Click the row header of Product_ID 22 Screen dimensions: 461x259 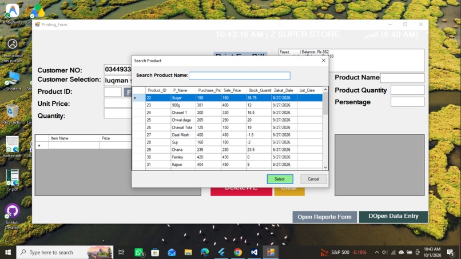[139, 98]
